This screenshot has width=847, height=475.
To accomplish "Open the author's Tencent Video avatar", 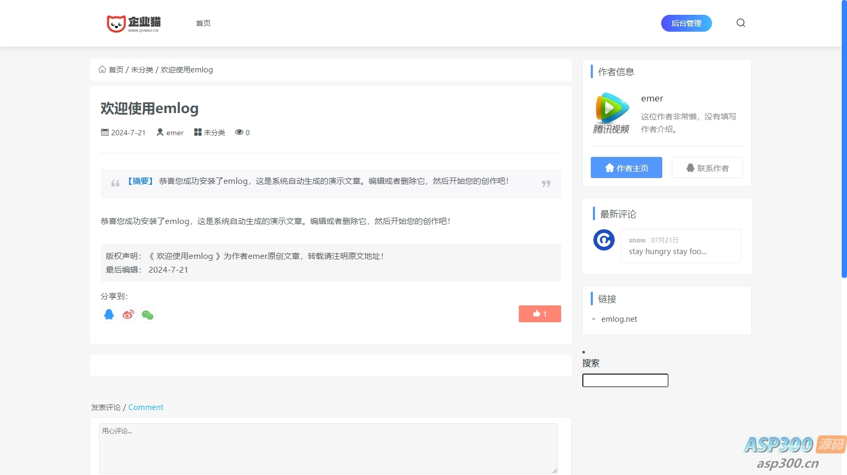I will pyautogui.click(x=611, y=113).
